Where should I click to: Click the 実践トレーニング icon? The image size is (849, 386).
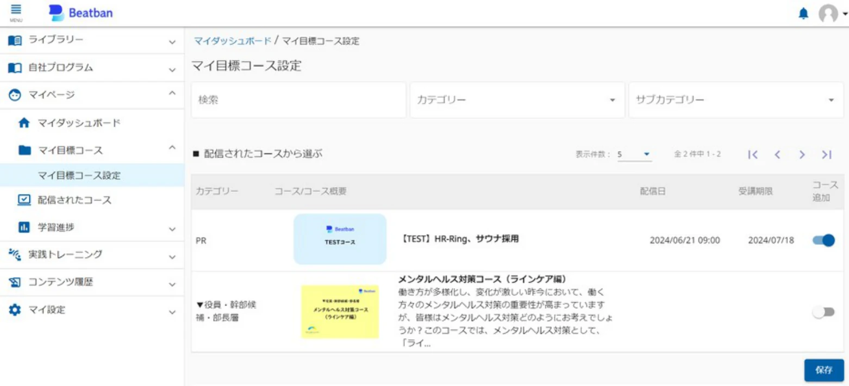15,254
